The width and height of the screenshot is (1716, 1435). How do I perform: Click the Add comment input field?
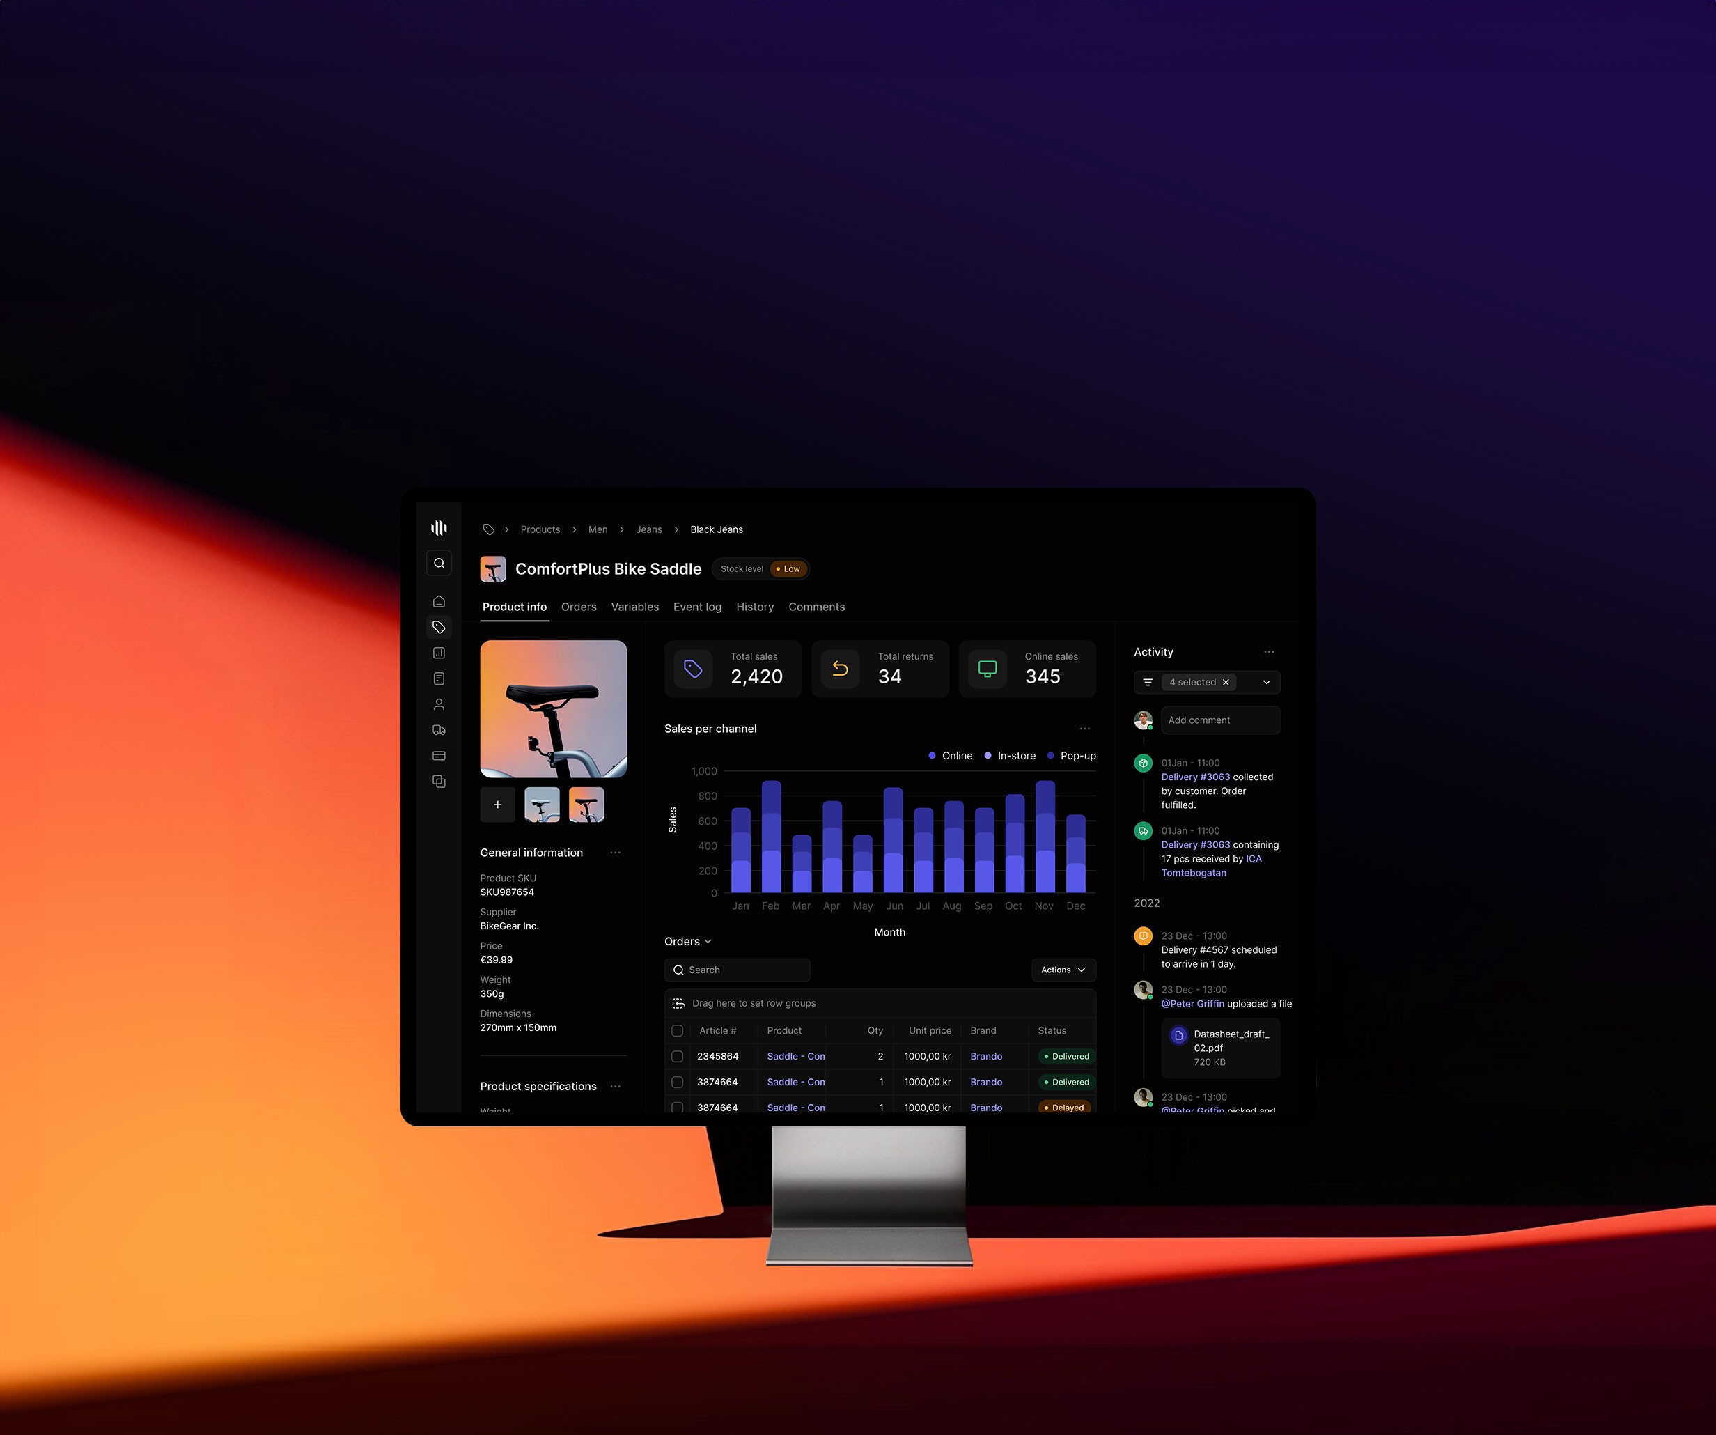pyautogui.click(x=1220, y=718)
